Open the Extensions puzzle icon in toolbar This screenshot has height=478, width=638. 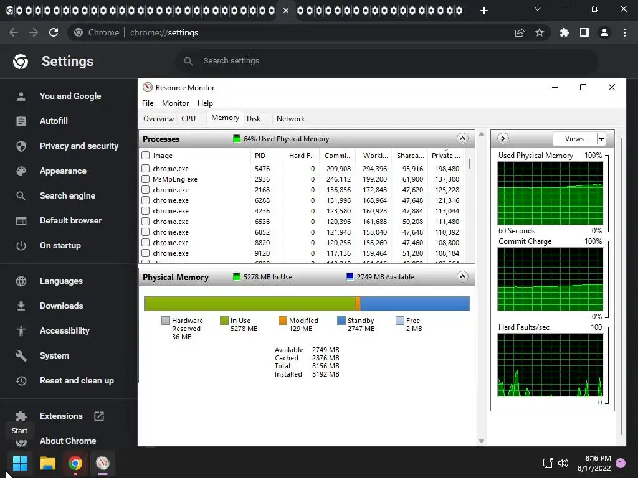tap(564, 32)
